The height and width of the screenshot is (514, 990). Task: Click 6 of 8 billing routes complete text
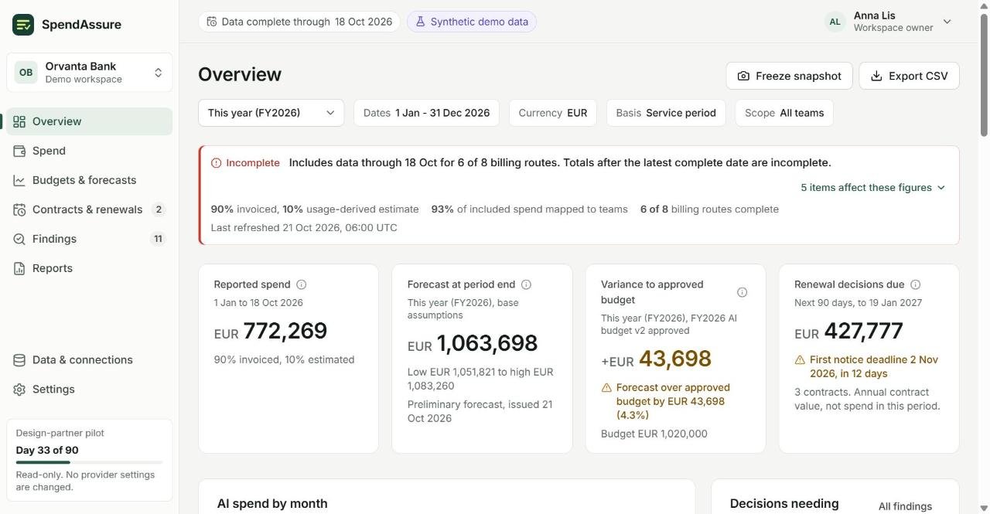pos(709,209)
